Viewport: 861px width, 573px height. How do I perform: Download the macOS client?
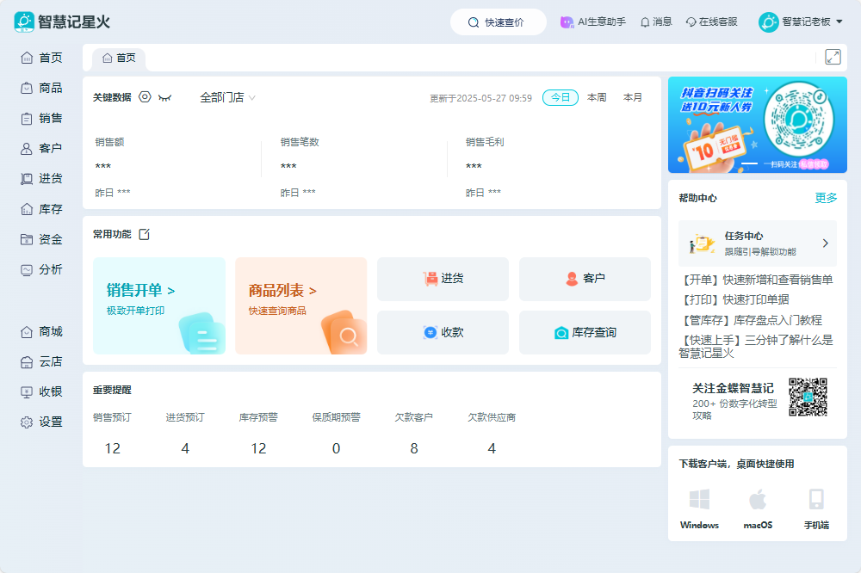coord(758,508)
